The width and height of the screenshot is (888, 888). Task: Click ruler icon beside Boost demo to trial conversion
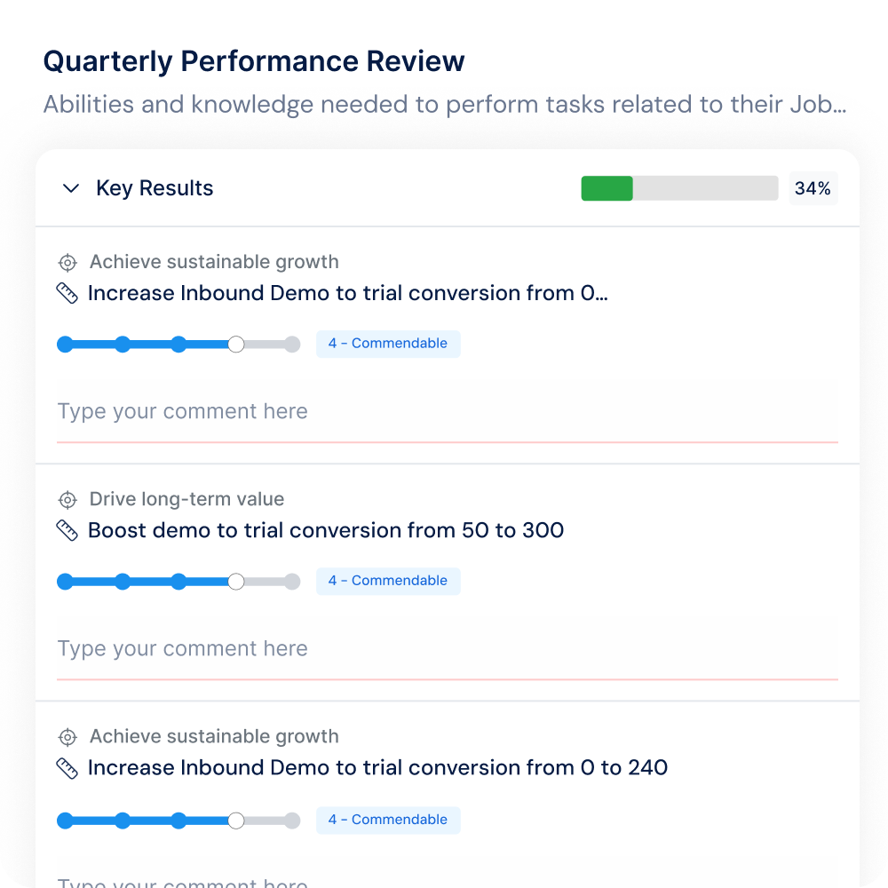click(67, 530)
